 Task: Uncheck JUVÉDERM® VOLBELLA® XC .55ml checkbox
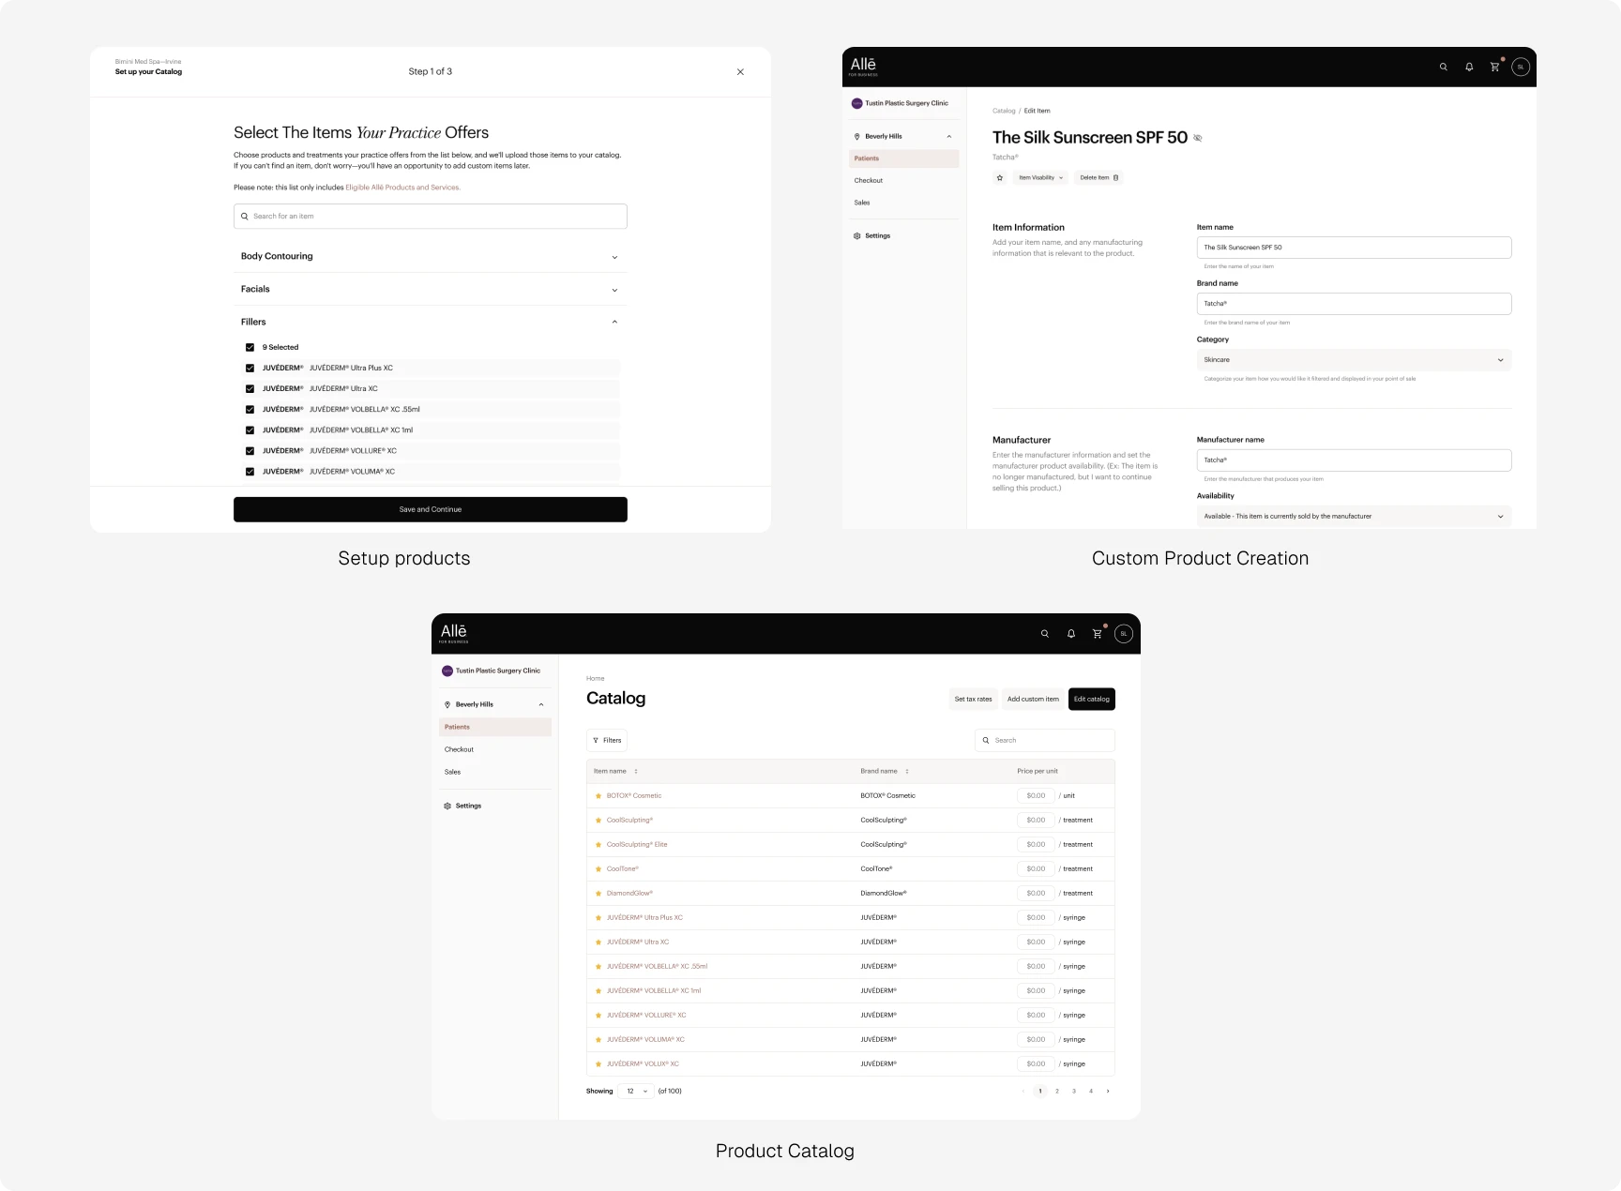pos(250,409)
